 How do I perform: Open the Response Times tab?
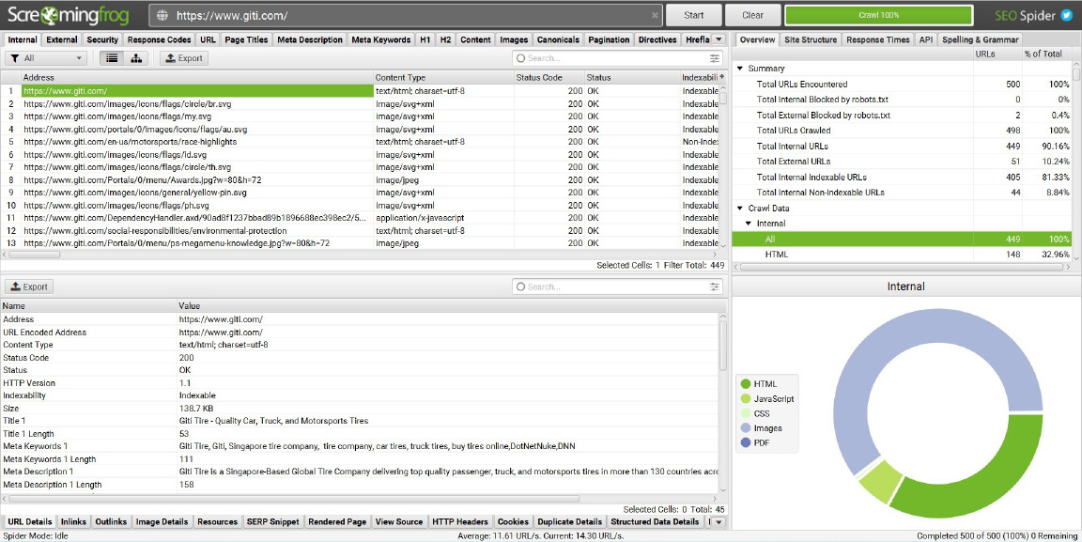click(878, 39)
